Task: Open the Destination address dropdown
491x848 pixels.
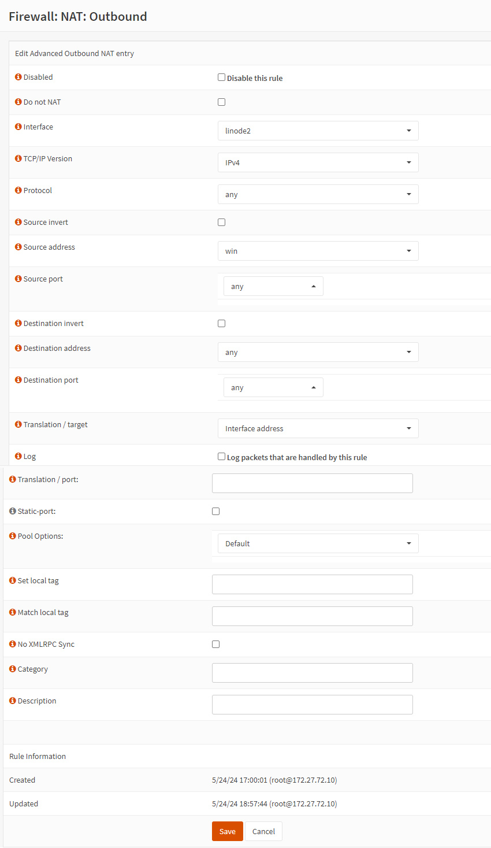Action: pyautogui.click(x=318, y=352)
